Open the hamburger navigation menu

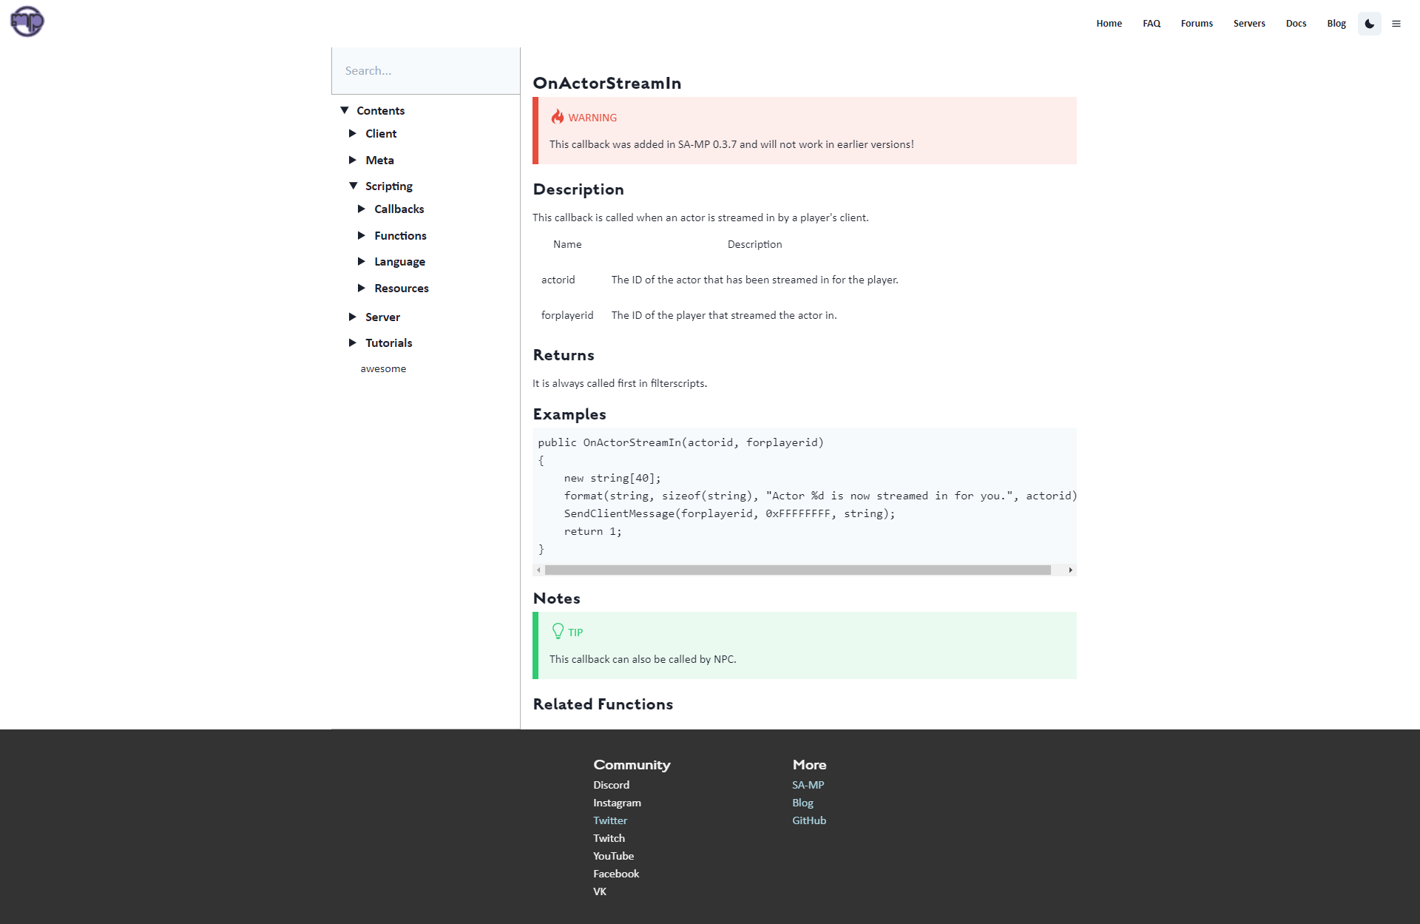[1396, 23]
